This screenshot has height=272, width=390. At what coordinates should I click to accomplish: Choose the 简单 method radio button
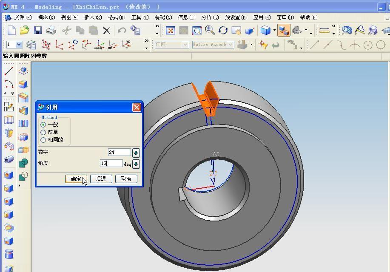click(43, 132)
